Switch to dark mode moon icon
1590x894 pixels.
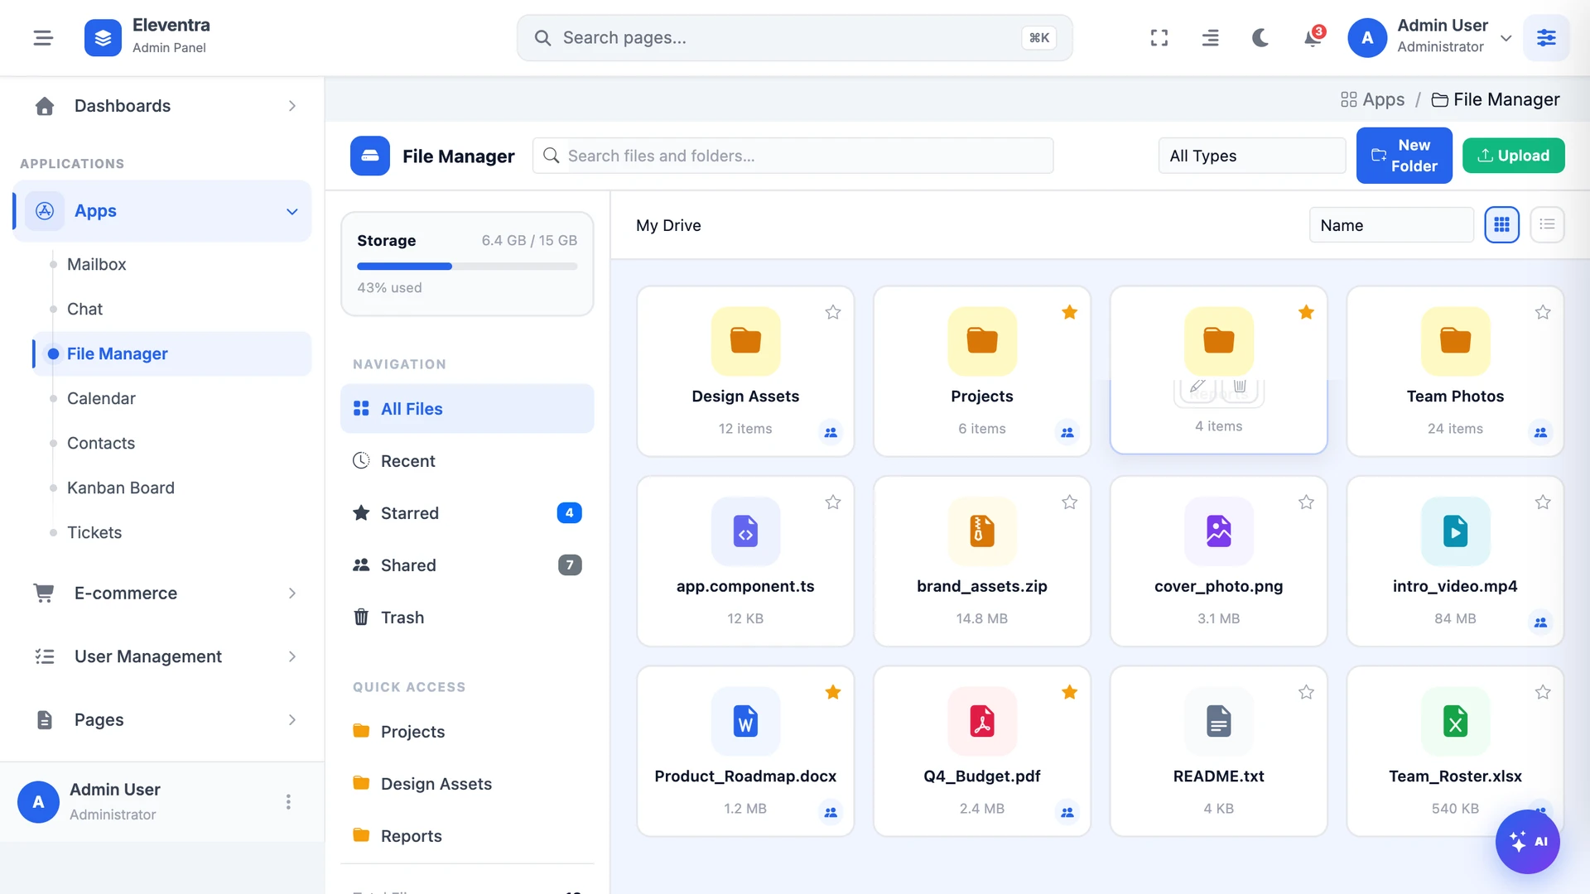point(1260,38)
